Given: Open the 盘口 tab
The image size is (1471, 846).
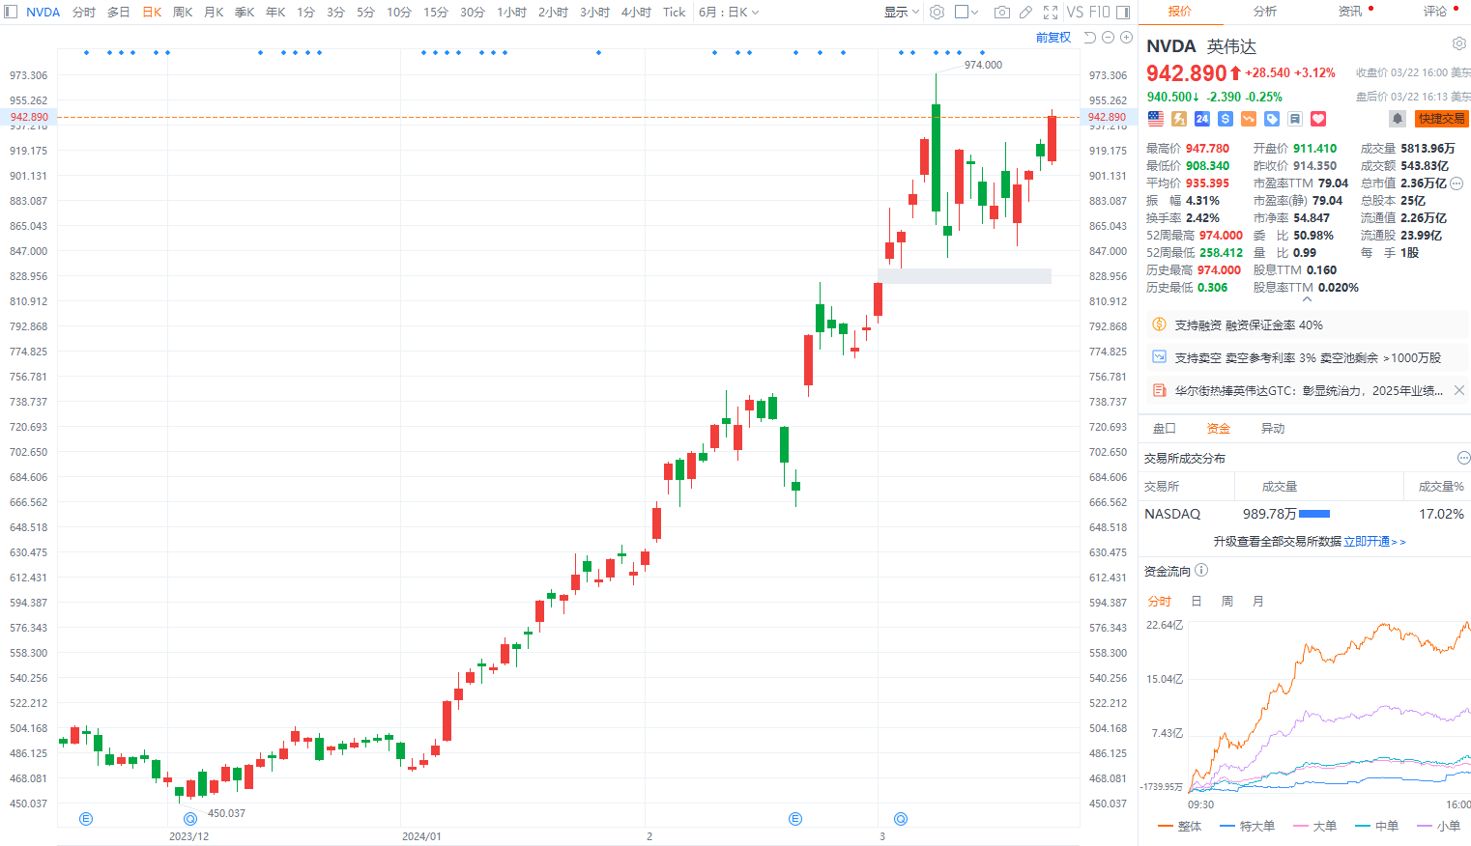Looking at the screenshot, I should 1165,428.
